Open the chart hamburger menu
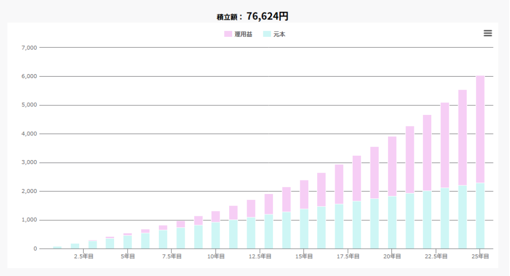The width and height of the screenshot is (510, 276). (x=488, y=33)
